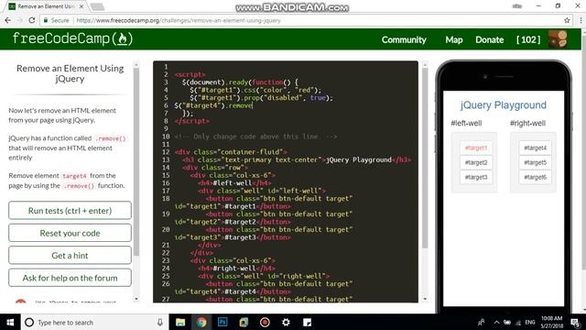The width and height of the screenshot is (586, 330).
Task: Reload the page with the refresh icon
Action: 32,20
